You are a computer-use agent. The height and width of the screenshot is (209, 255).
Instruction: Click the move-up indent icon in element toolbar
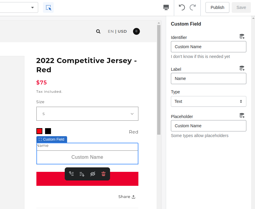[x=71, y=174]
